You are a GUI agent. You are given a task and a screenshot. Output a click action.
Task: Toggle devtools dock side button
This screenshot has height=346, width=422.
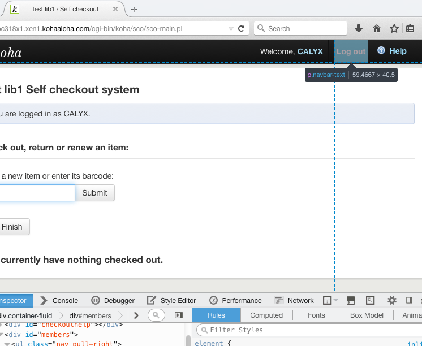(409, 300)
